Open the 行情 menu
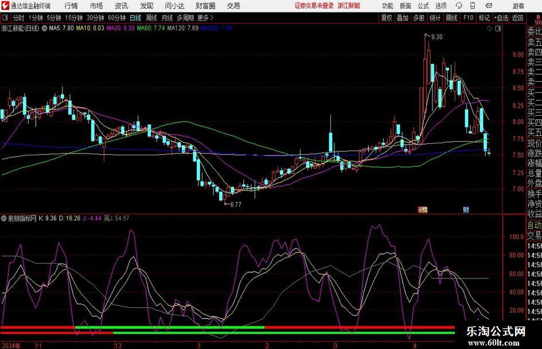 (71, 6)
